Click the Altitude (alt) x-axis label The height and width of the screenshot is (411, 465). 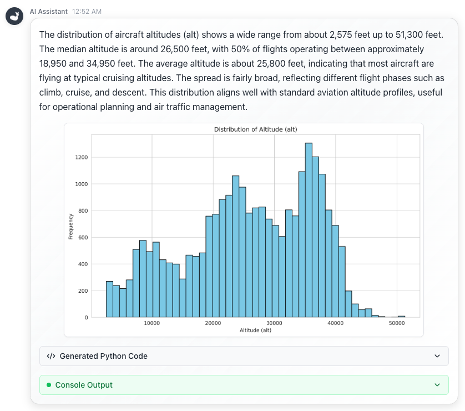pos(255,330)
